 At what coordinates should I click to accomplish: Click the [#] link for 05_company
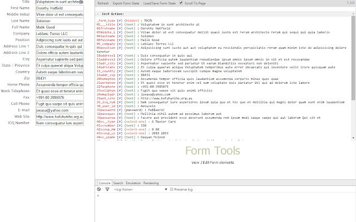(120, 44)
